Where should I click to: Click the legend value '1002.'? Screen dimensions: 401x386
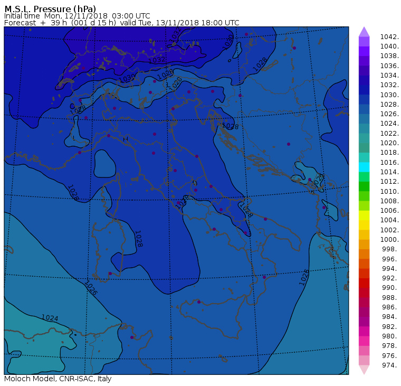[x=389, y=230]
